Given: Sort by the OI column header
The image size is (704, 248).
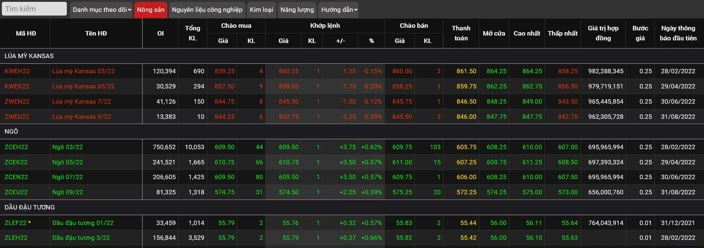Looking at the screenshot, I should point(160,33).
